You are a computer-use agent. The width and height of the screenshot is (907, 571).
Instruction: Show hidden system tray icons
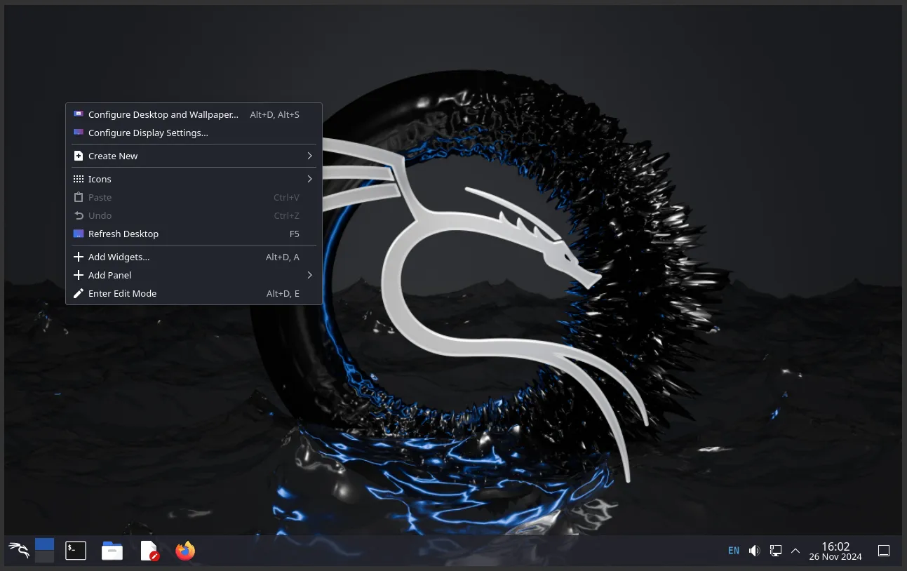point(795,551)
